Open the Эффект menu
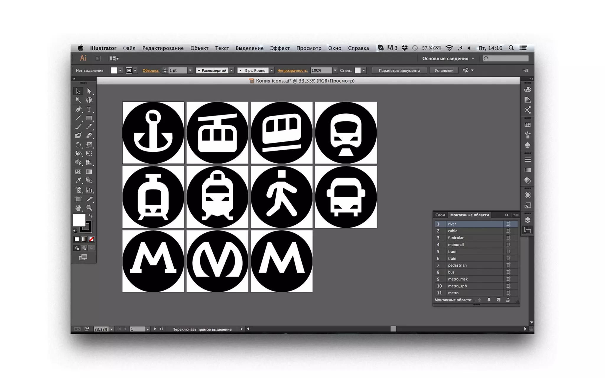Image resolution: width=605 pixels, height=378 pixels. coord(279,48)
